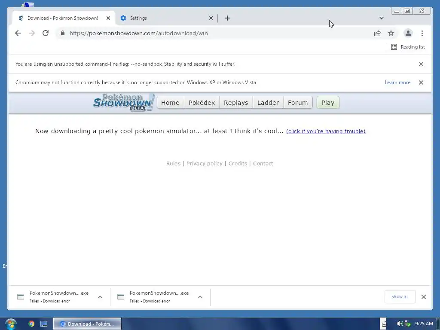Browse the Replays section
The height and width of the screenshot is (330, 440).
(x=236, y=103)
